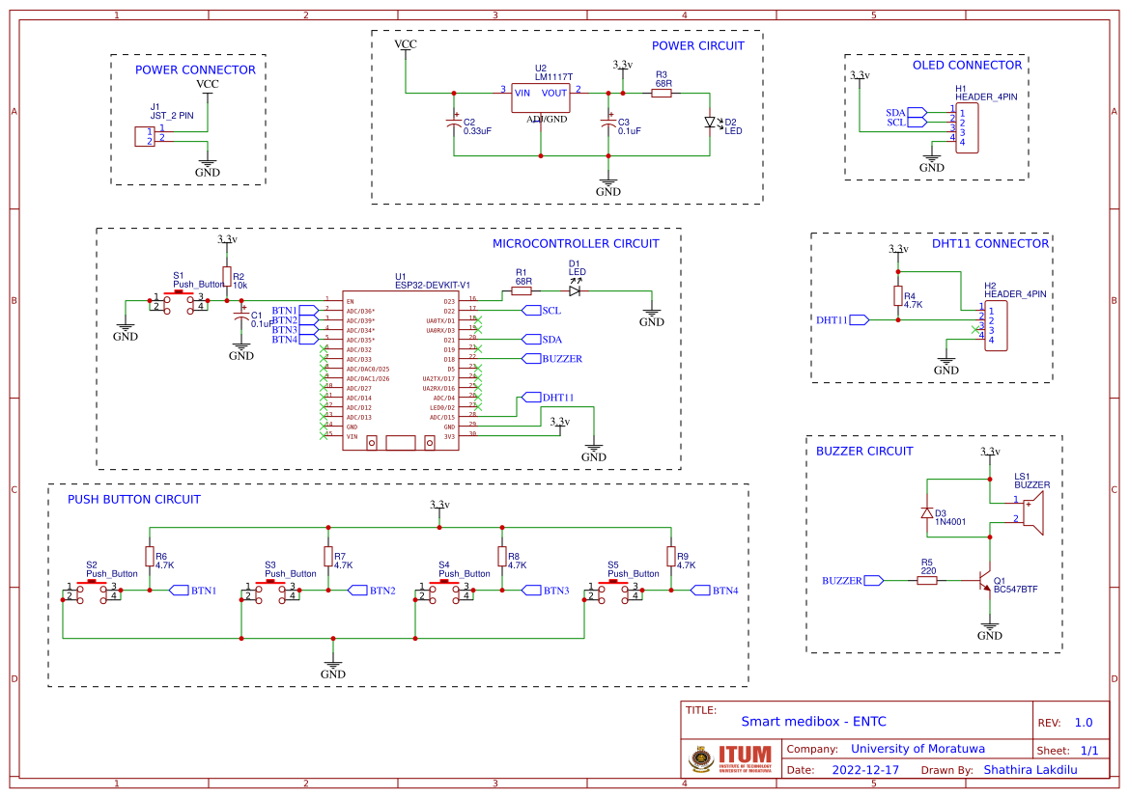This screenshot has width=1129, height=798.
Task: Click the Smart medibox - ENTC title text
Action: (814, 721)
